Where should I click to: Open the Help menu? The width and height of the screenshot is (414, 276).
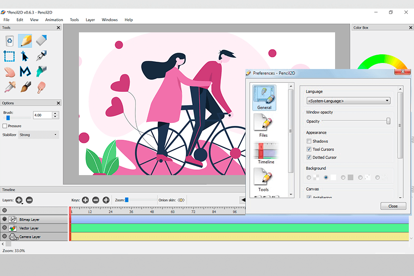[x=129, y=20]
